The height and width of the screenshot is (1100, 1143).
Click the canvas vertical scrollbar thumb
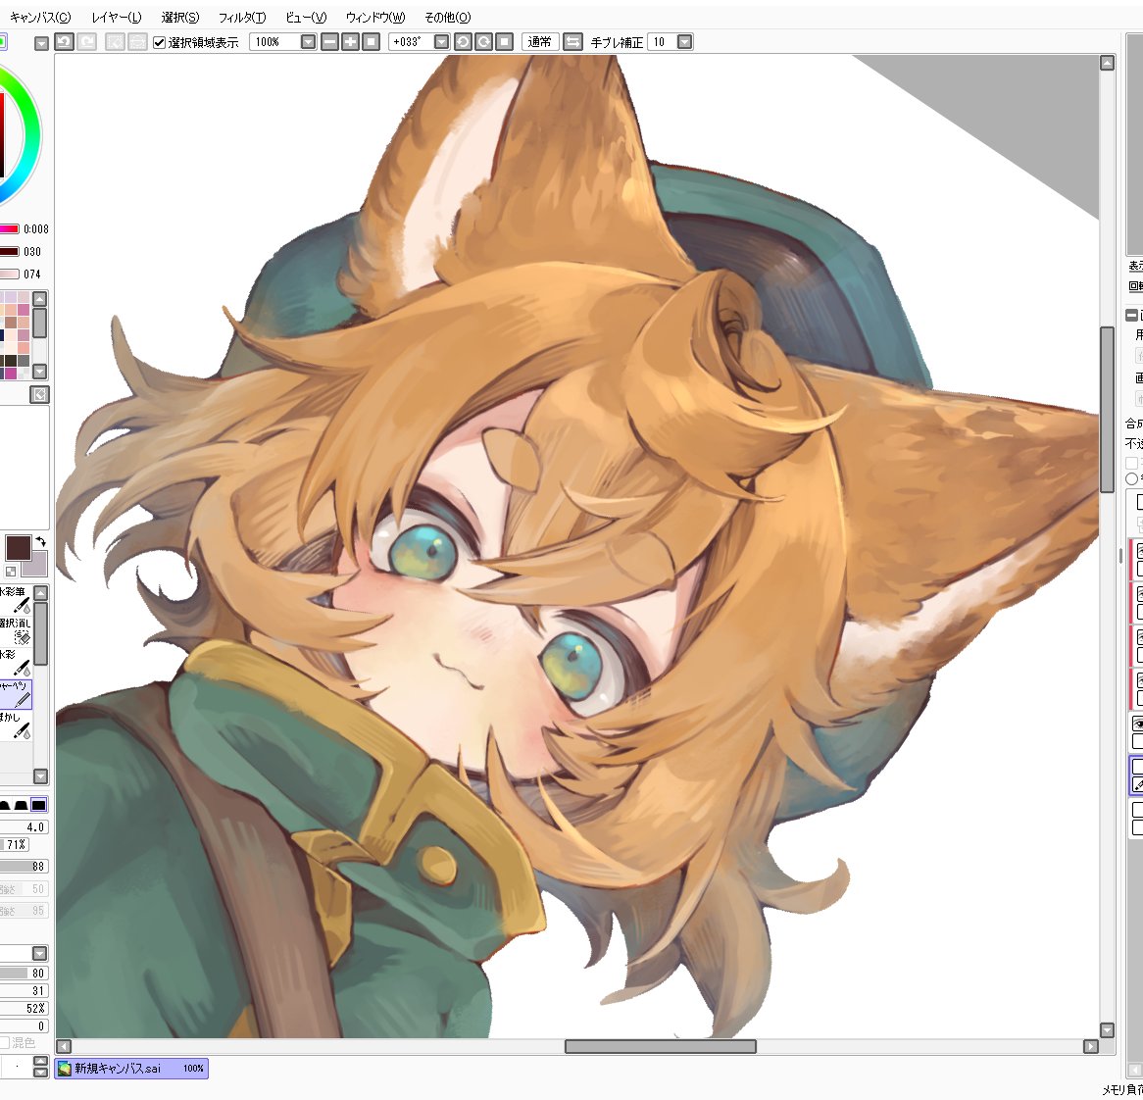pos(1107,410)
